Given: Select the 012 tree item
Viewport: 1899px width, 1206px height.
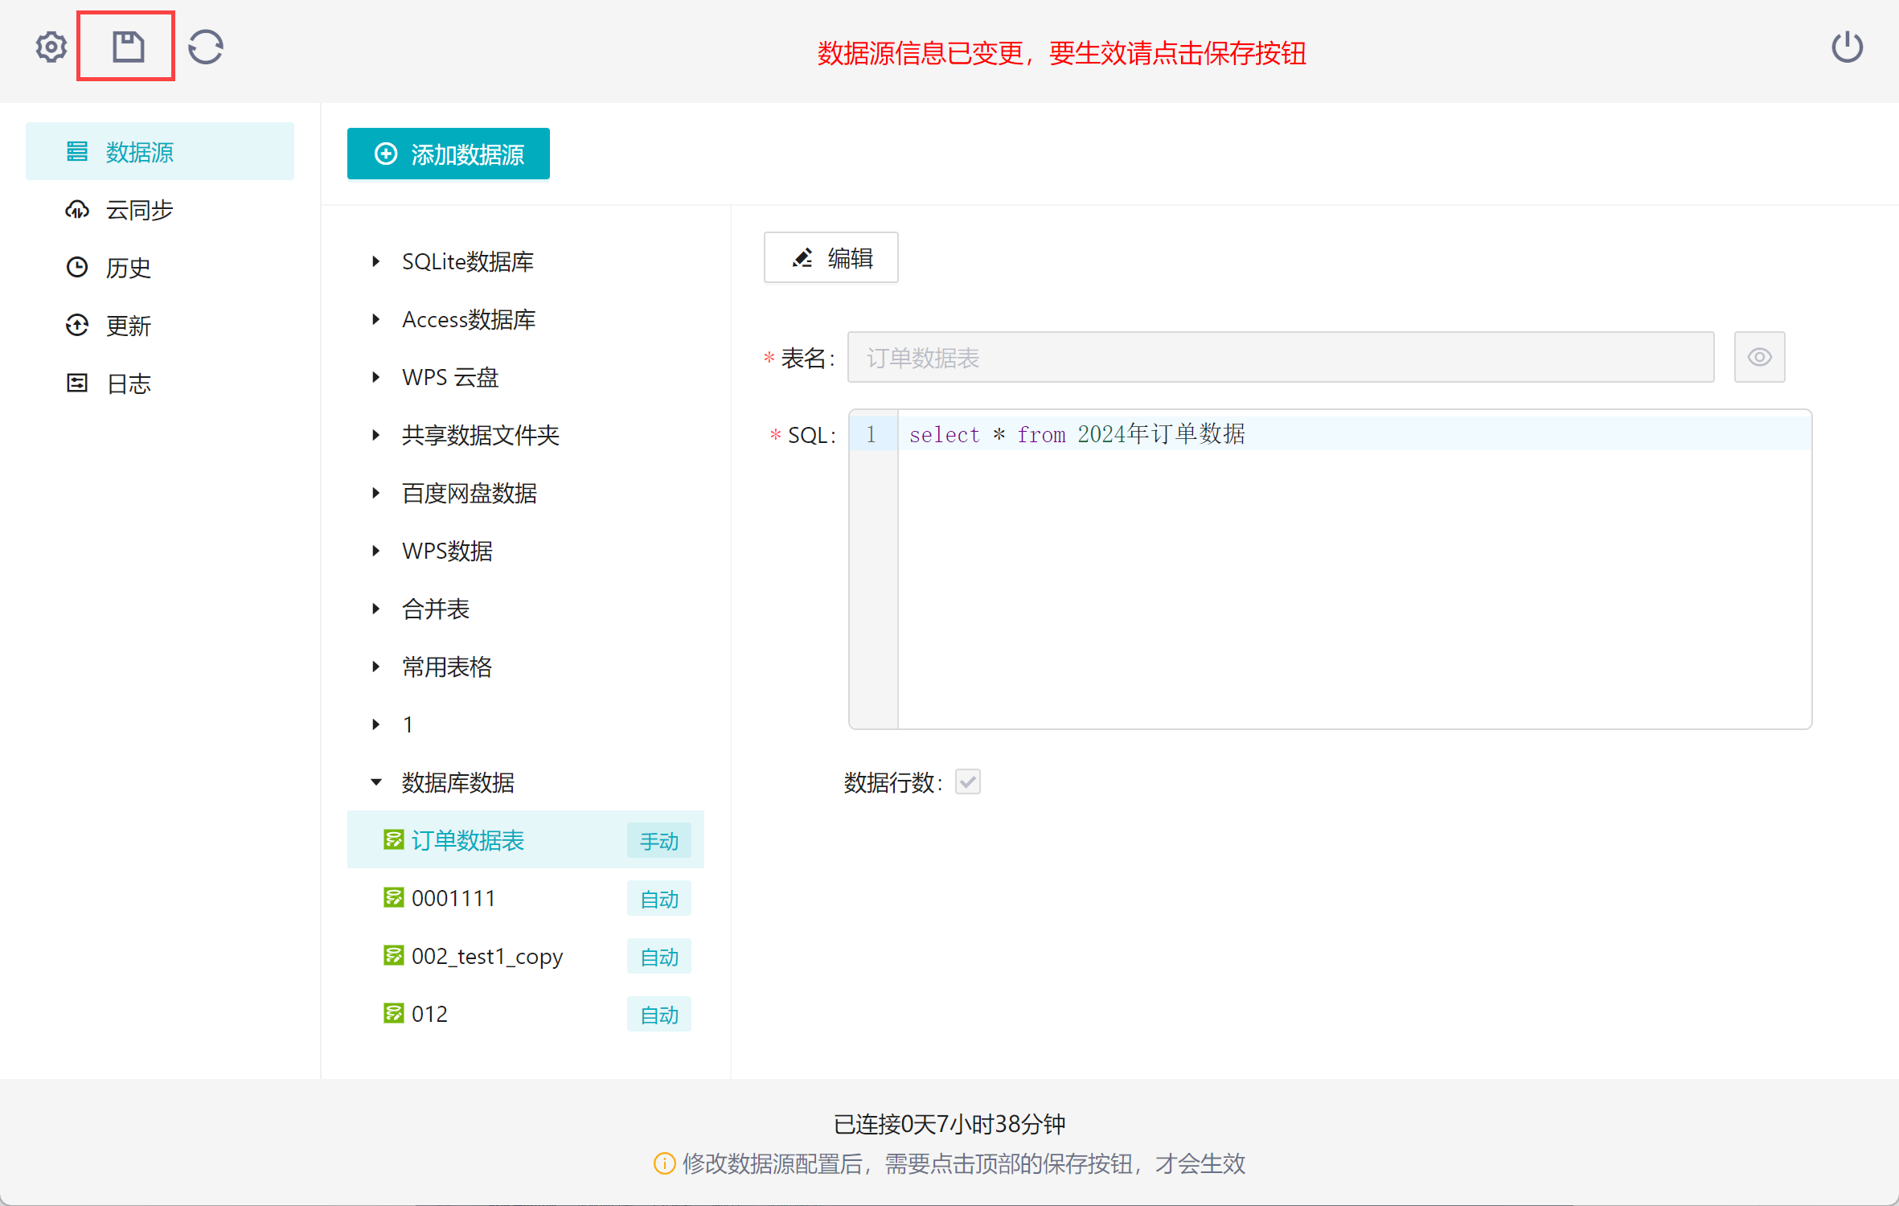Looking at the screenshot, I should (x=526, y=1013).
